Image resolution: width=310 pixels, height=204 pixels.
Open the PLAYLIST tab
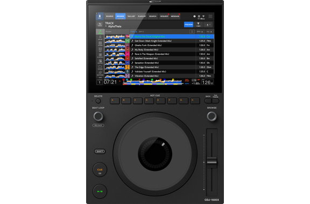(142, 17)
